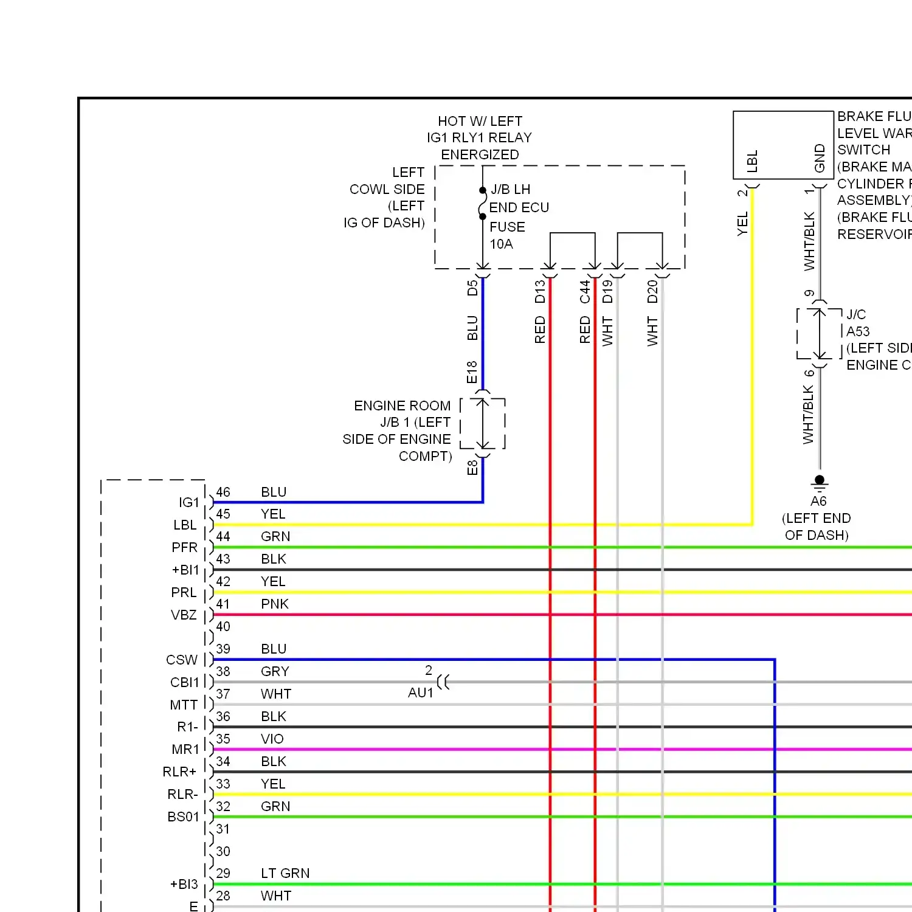Select the BS01 pin name
This screenshot has width=912, height=912.
pyautogui.click(x=183, y=817)
